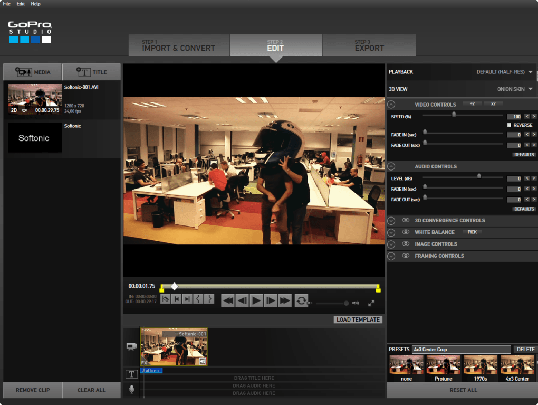Click the split clip razor icon
538x405 pixels.
pyautogui.click(x=166, y=299)
